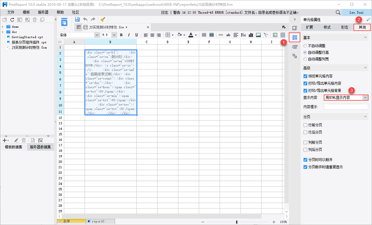Switch to the 样式 tab
This screenshot has width=372, height=225.
click(x=327, y=27)
